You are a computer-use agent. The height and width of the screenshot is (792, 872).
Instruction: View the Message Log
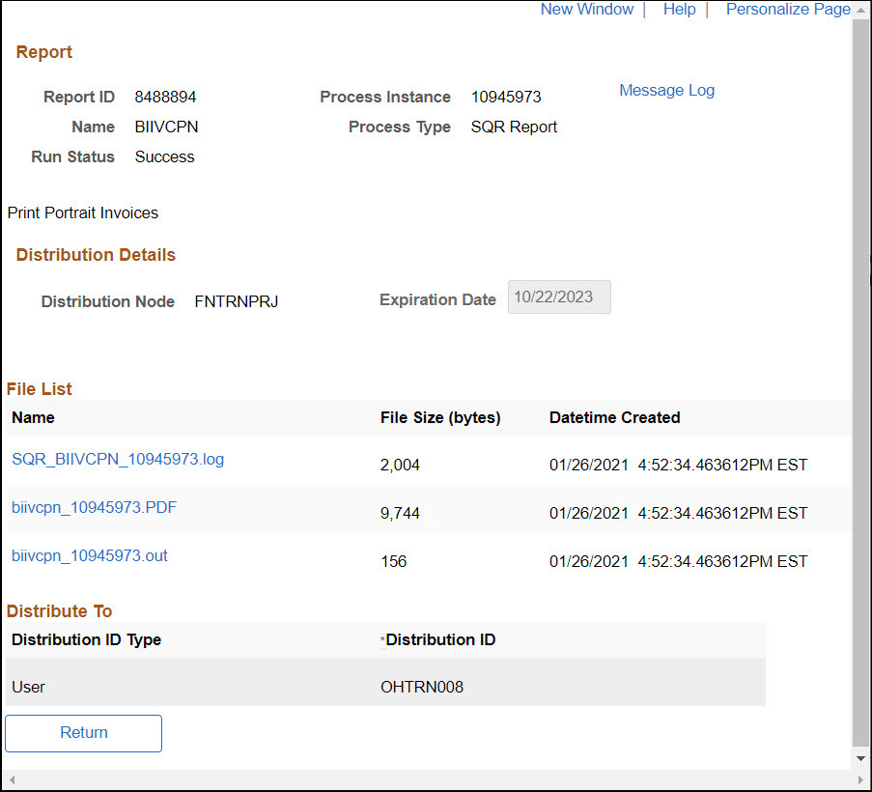(x=666, y=91)
